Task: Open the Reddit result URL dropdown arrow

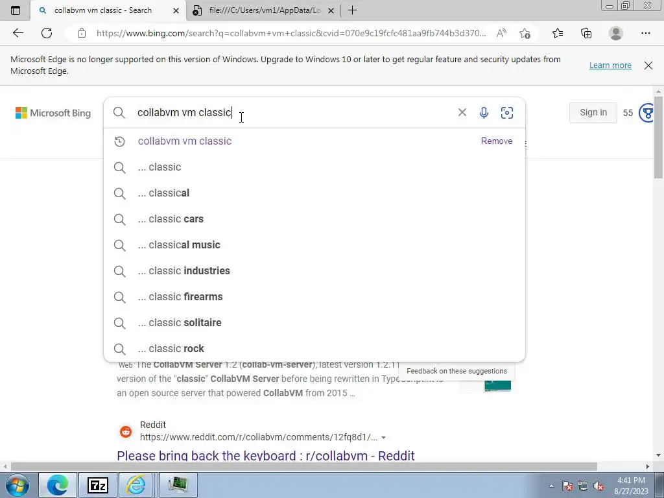Action: (x=383, y=438)
